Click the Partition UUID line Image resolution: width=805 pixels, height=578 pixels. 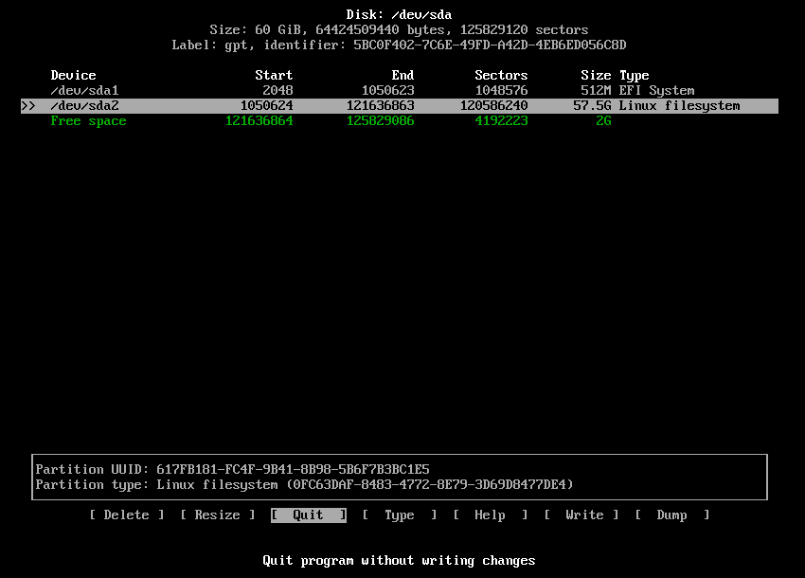pos(232,470)
